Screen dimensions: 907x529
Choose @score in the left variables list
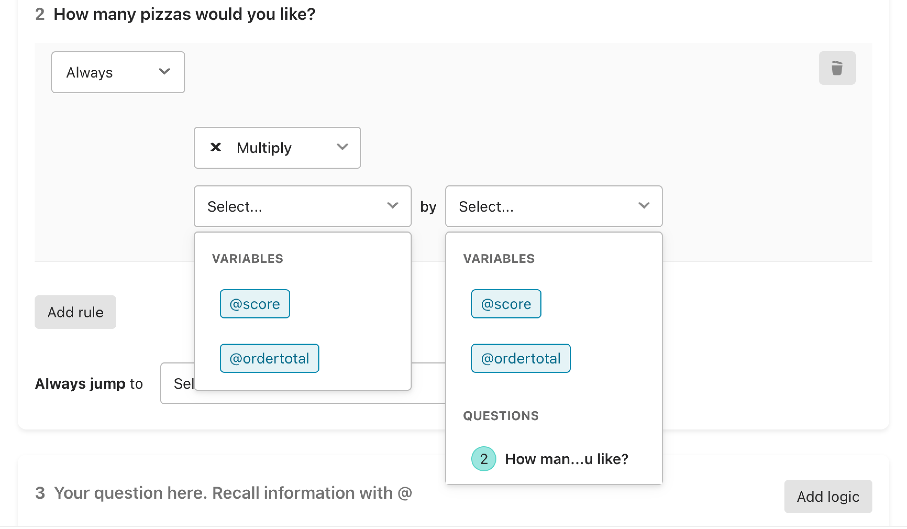[x=255, y=304]
